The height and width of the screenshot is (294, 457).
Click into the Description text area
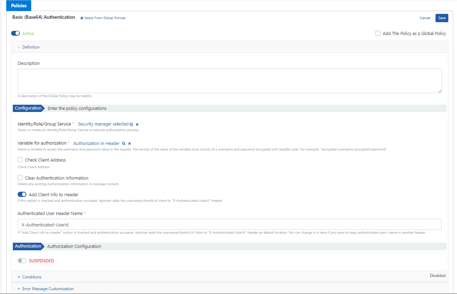coord(230,81)
